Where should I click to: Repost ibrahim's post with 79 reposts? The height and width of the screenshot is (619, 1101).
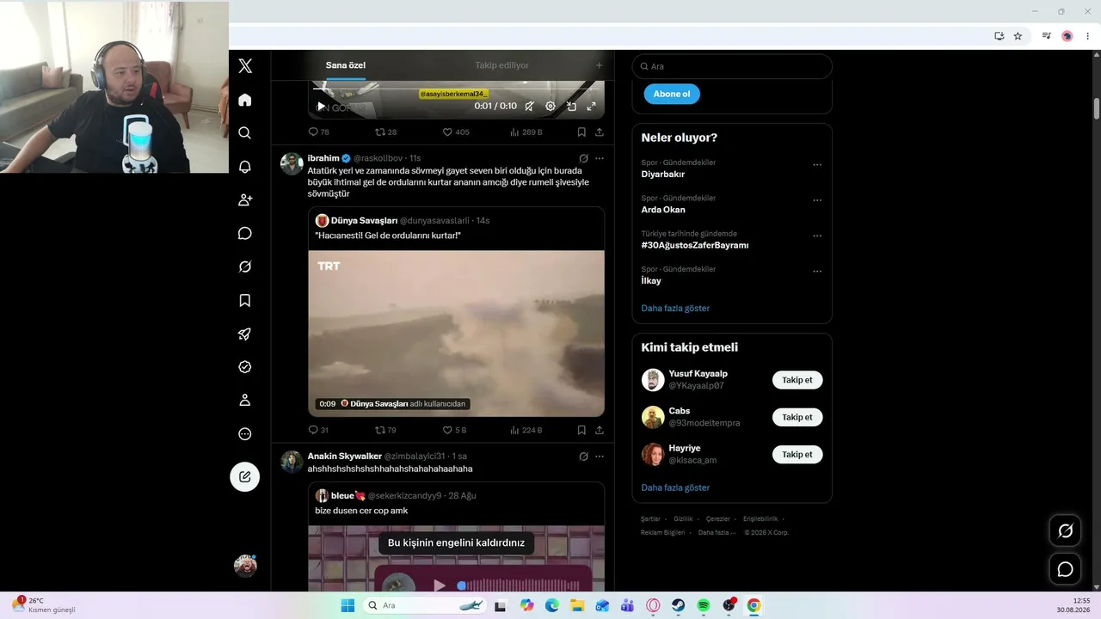click(386, 430)
